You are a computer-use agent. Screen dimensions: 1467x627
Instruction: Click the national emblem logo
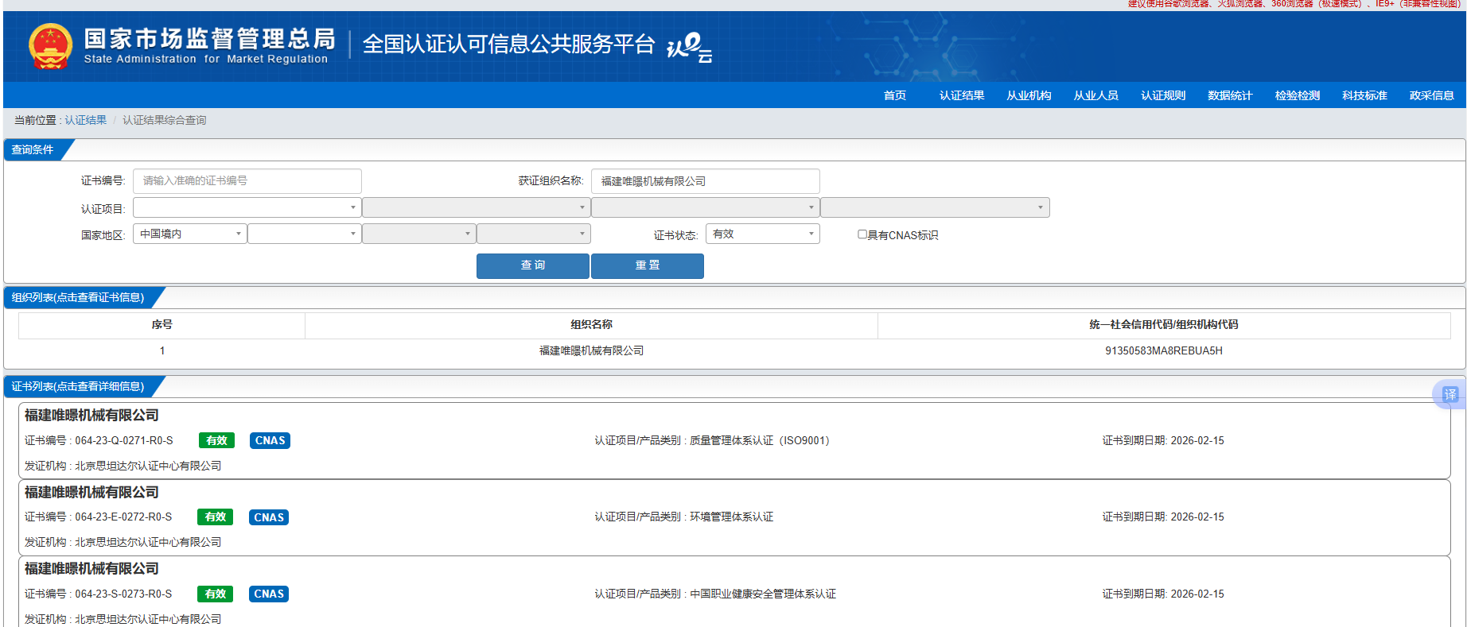pos(50,46)
